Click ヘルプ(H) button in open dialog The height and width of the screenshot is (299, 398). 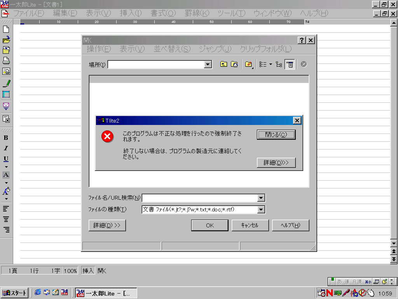coord(290,225)
